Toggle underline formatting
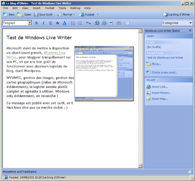The height and width of the screenshot is (181, 195). 50,23
